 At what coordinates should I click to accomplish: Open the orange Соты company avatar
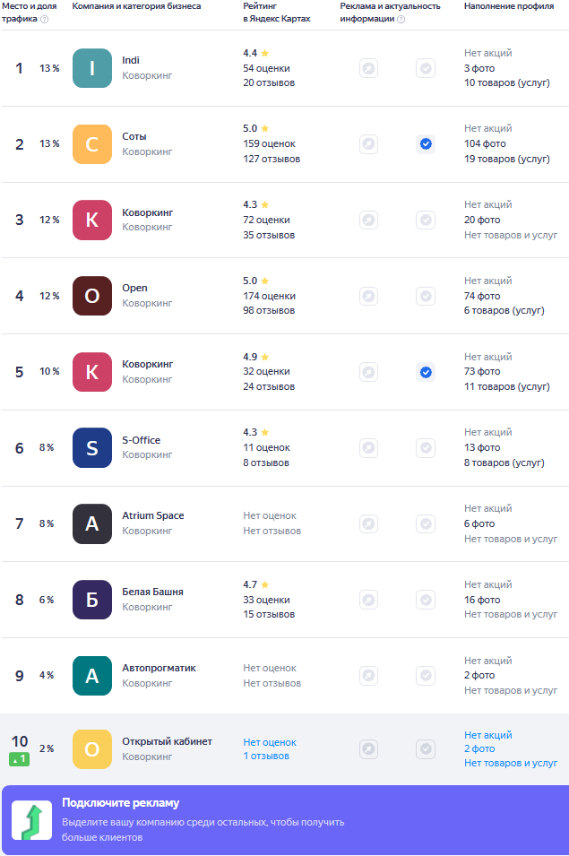91,144
